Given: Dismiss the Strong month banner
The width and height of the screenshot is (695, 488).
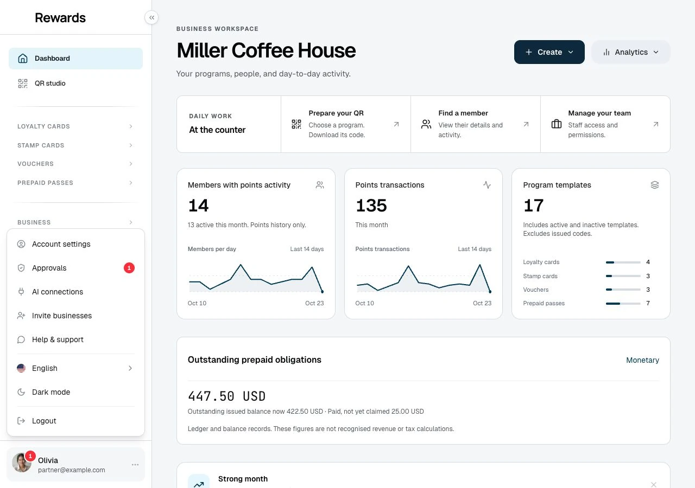Looking at the screenshot, I should (x=654, y=484).
